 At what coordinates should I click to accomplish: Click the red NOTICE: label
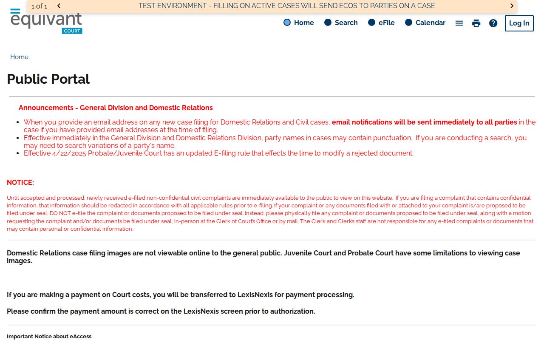[x=20, y=183]
